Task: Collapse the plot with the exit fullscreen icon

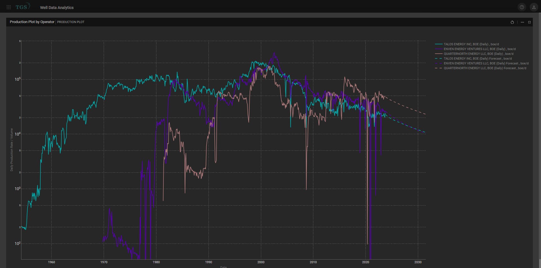Action: tap(529, 22)
